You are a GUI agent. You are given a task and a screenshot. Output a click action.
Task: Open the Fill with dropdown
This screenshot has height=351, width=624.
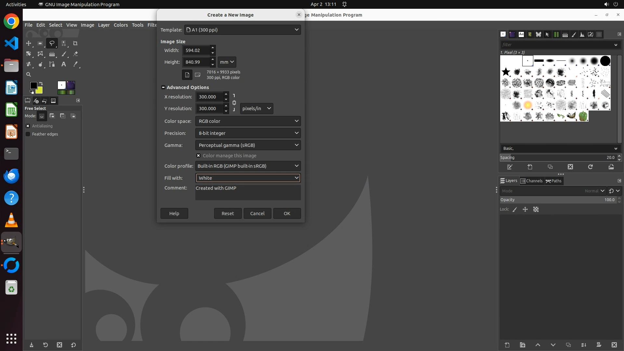click(x=248, y=178)
